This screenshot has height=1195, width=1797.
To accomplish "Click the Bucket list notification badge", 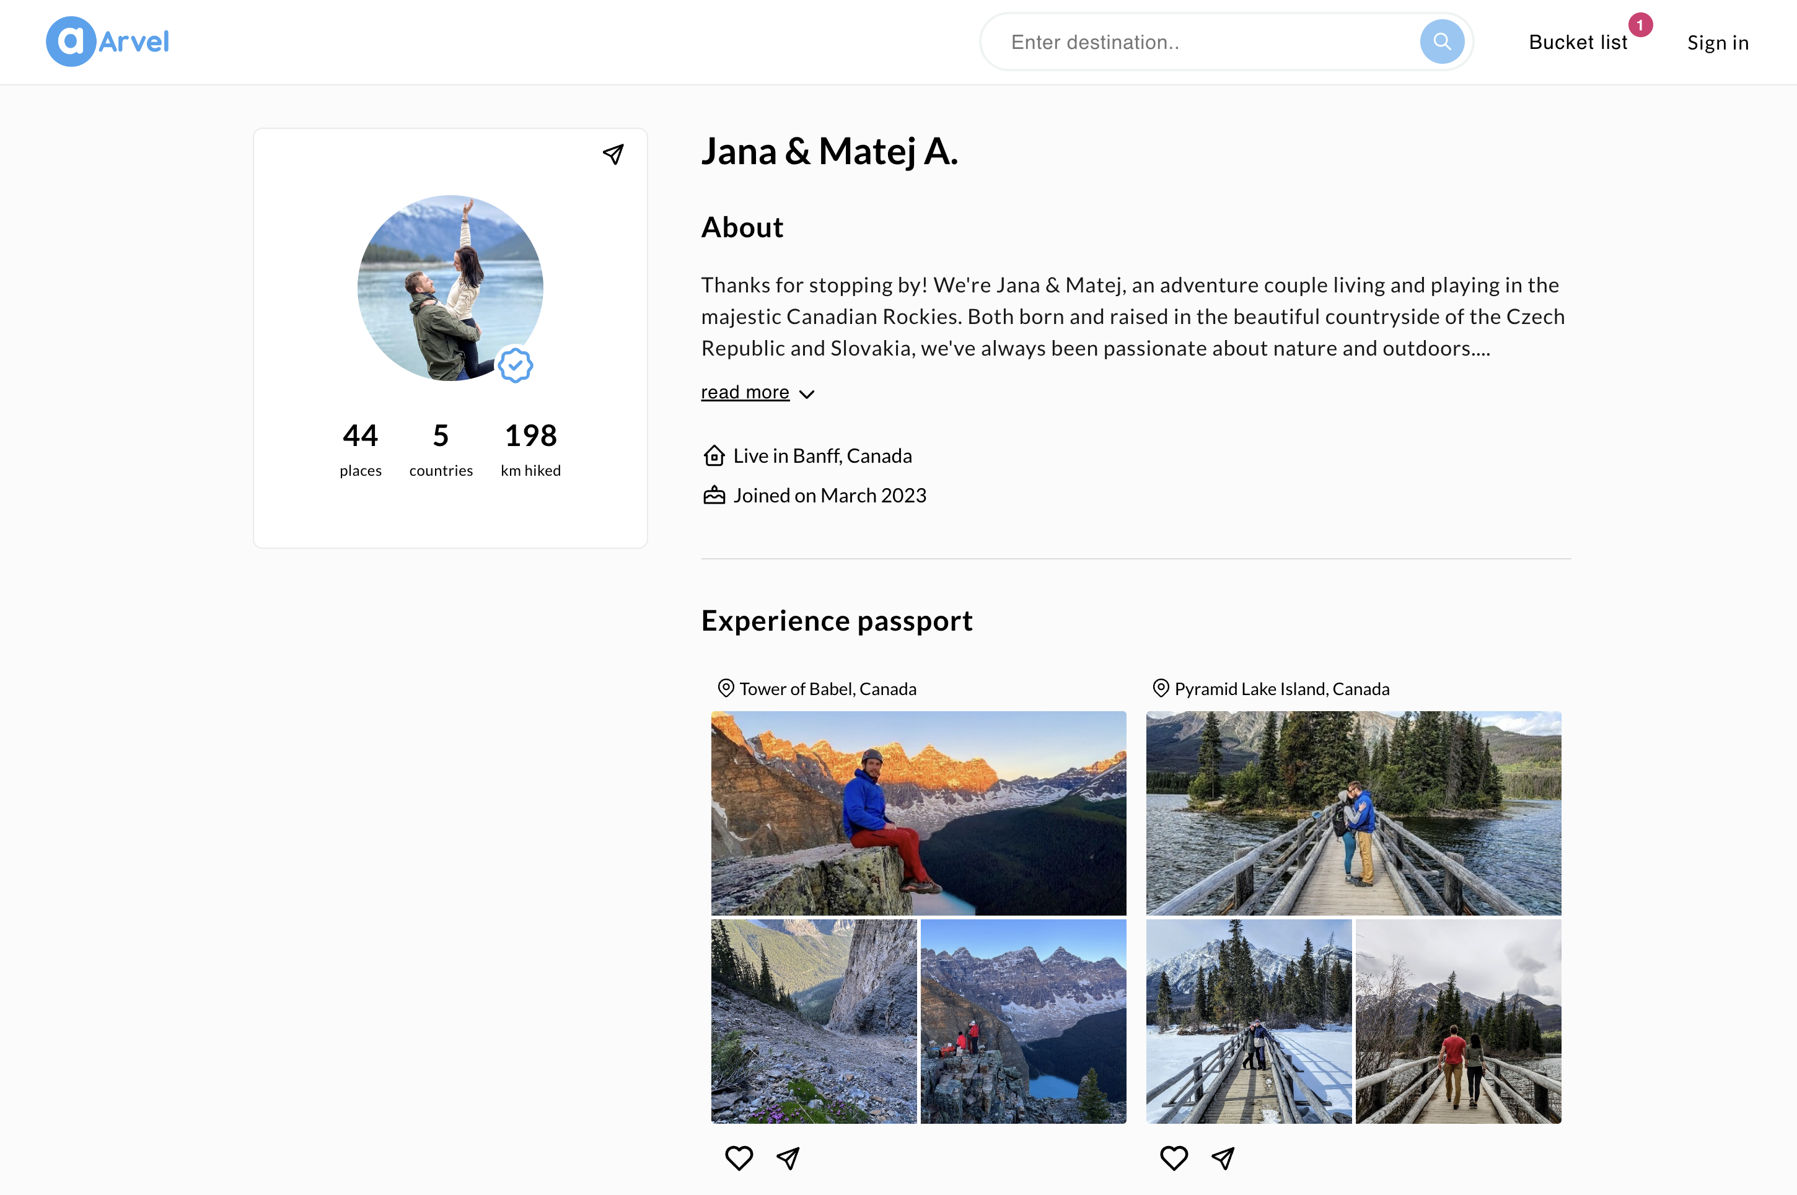I will tap(1640, 25).
